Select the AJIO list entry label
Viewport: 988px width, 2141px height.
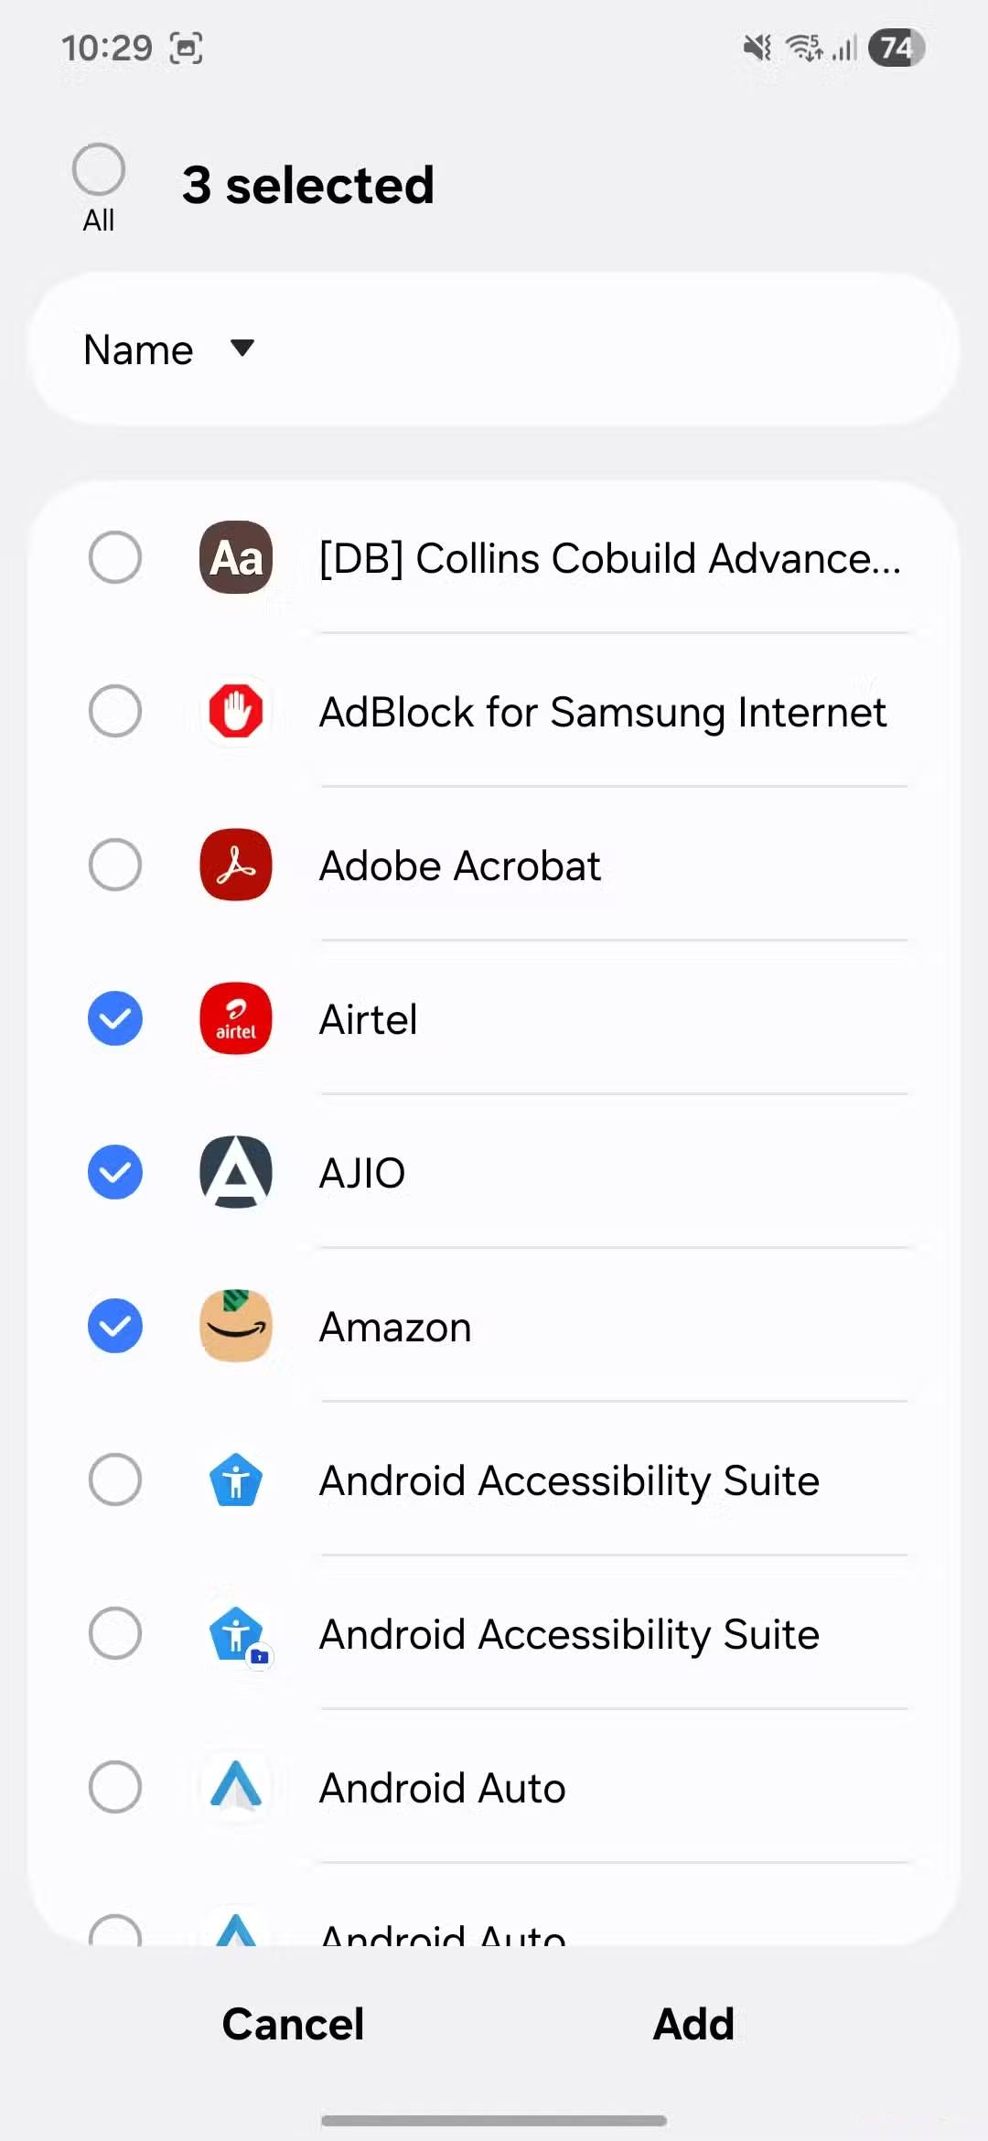pos(362,1173)
